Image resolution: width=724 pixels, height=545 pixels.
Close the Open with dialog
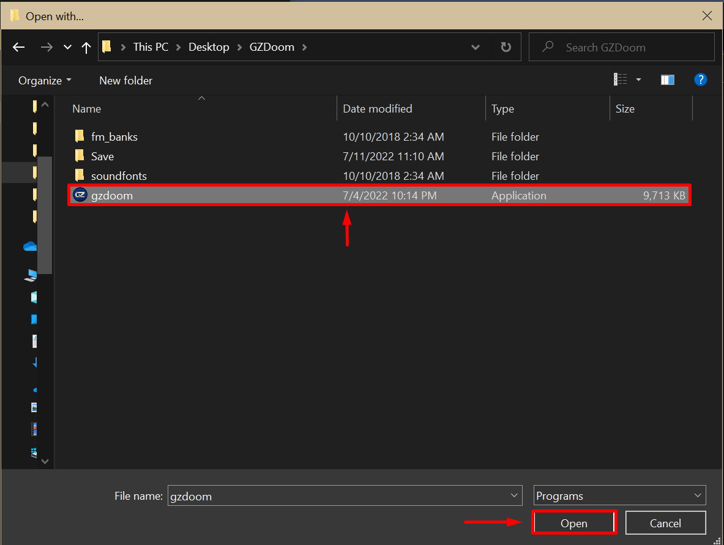tap(706, 16)
